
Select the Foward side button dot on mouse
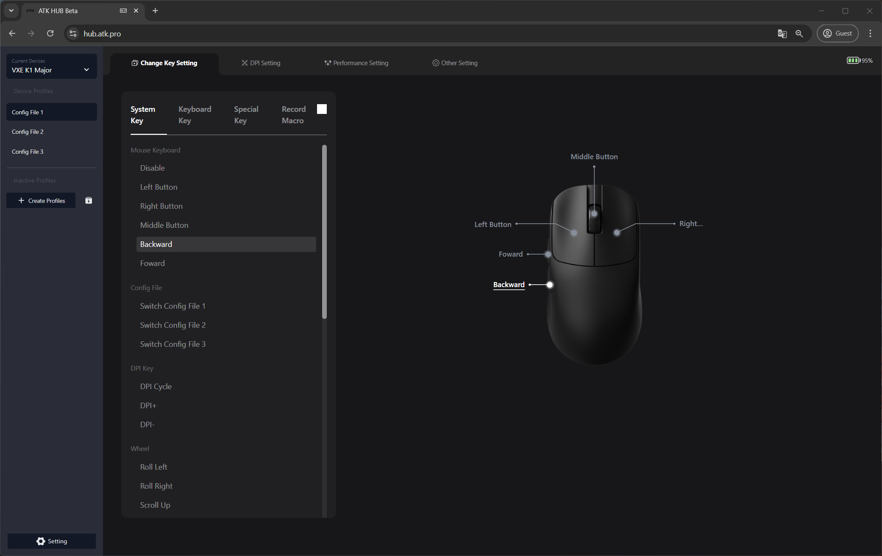548,254
